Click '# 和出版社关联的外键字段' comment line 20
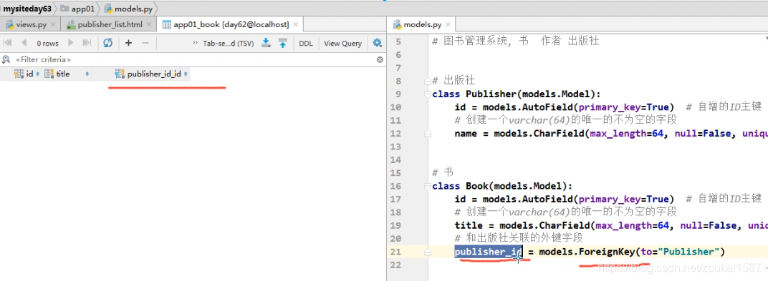 [x=518, y=239]
